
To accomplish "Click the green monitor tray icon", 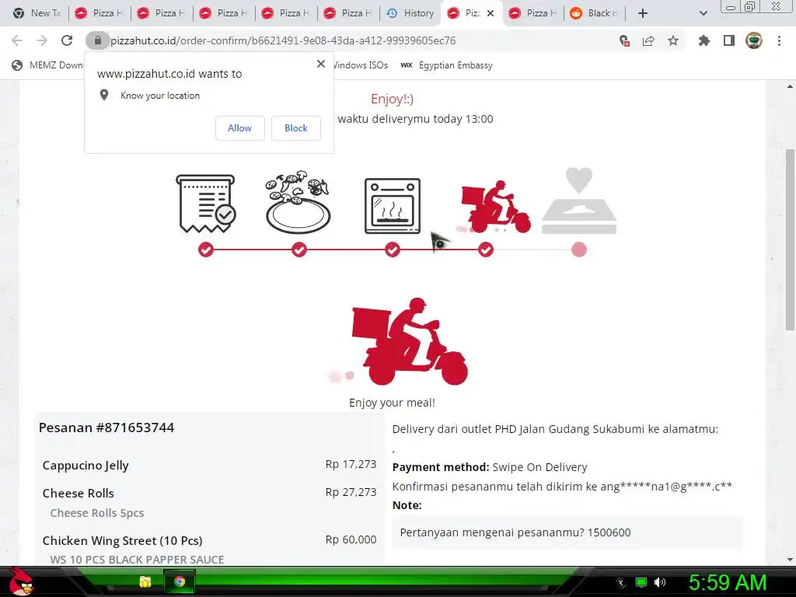I will coord(641,582).
